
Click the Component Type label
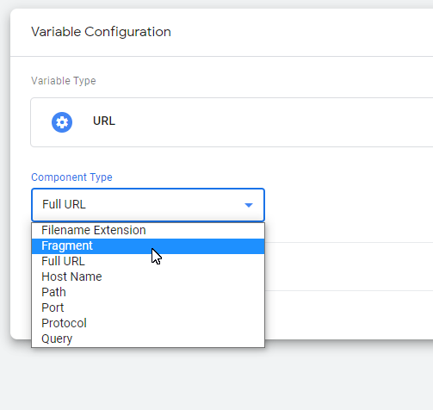(71, 177)
